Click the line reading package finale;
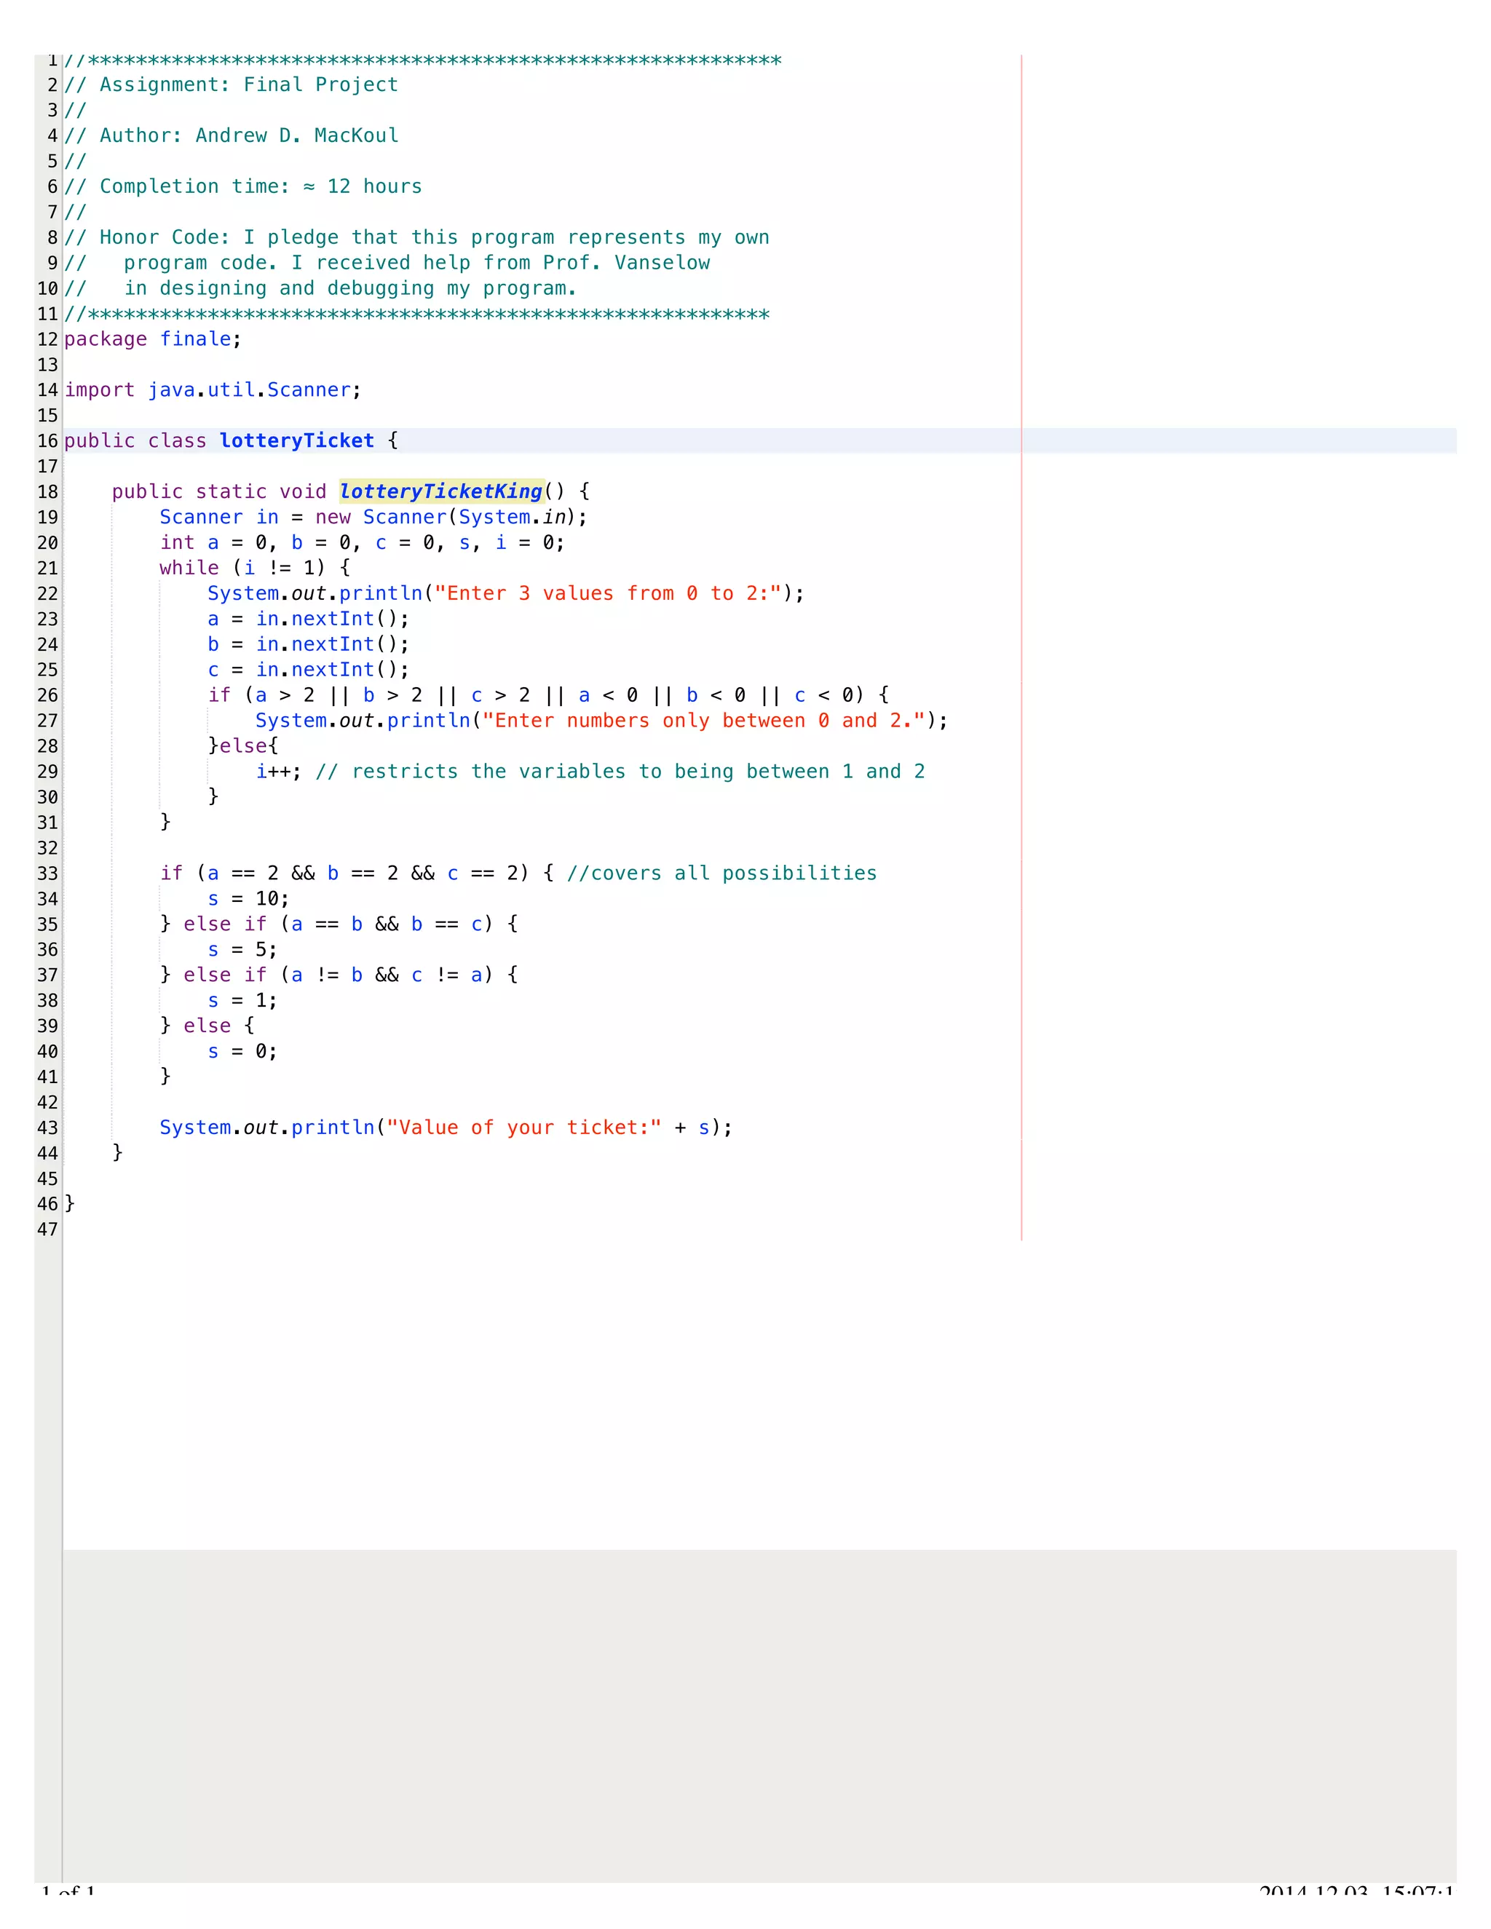 pyautogui.click(x=152, y=339)
